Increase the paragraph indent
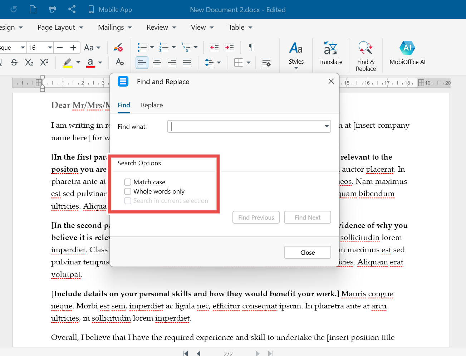This screenshot has height=356, width=466. (x=229, y=47)
